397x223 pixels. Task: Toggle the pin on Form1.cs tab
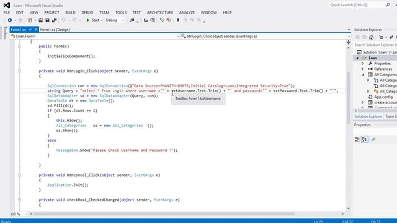30,30
